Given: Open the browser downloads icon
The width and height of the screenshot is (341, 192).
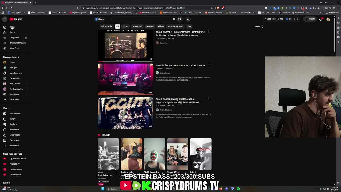Looking at the screenshot, I should [318, 8].
